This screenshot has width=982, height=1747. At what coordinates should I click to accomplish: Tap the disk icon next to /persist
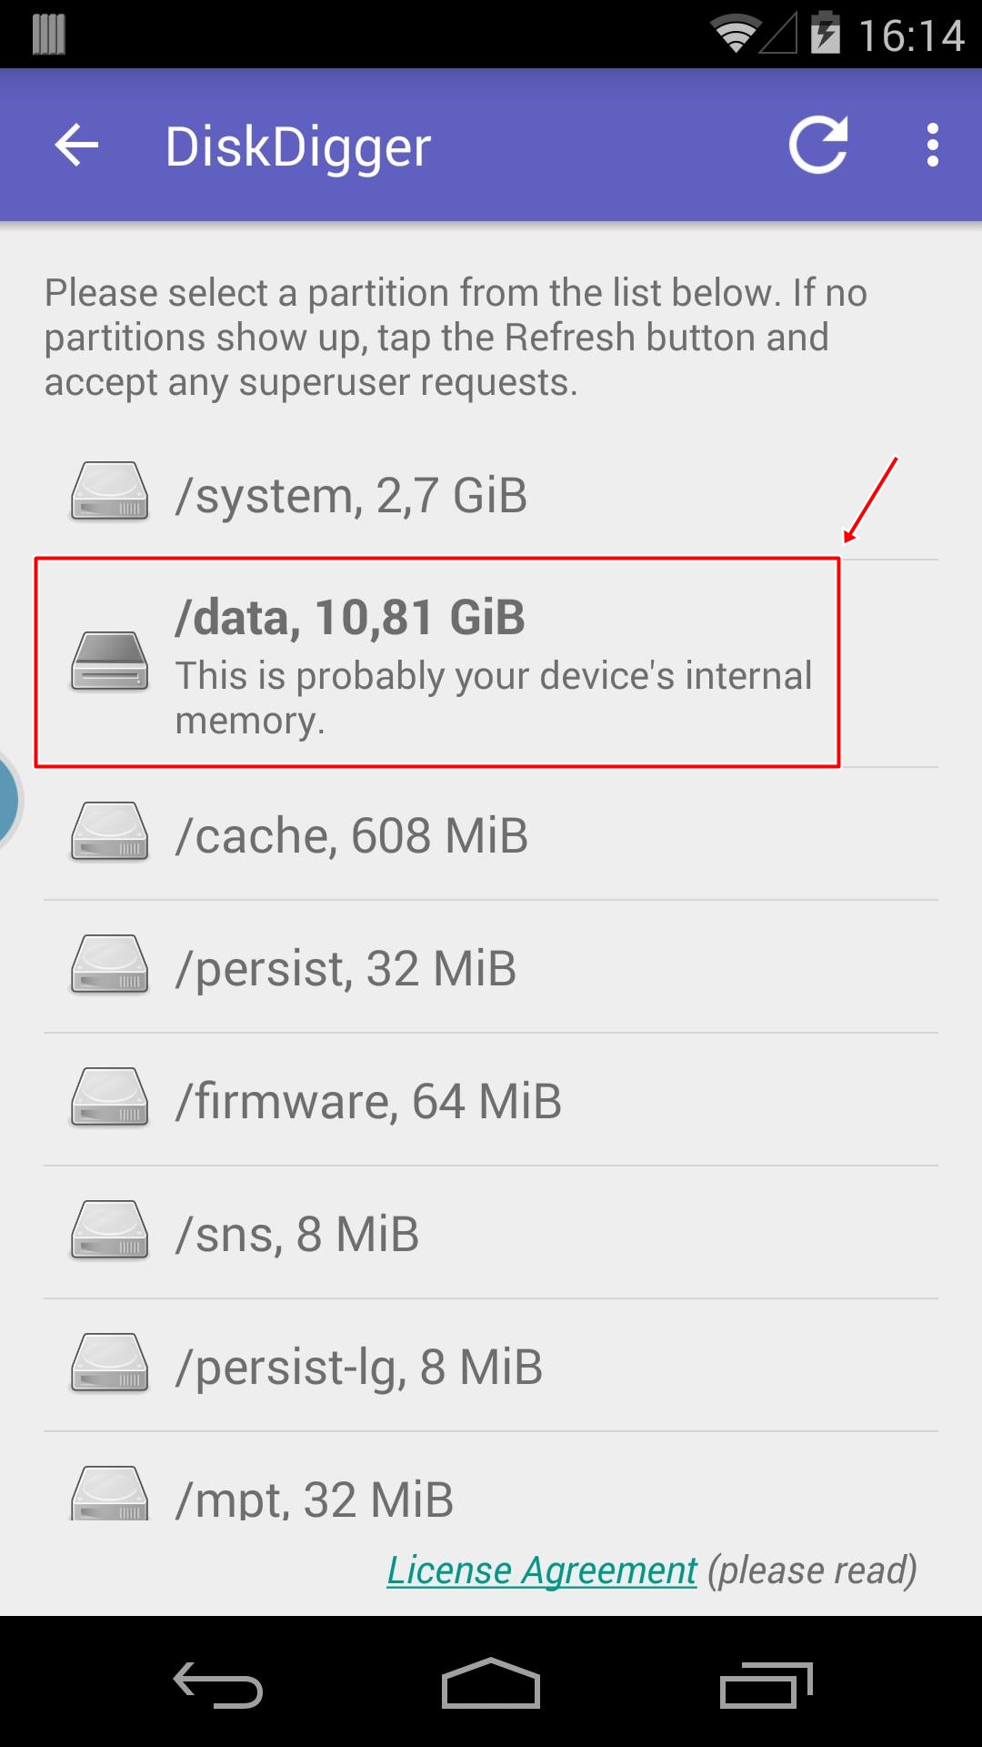107,966
